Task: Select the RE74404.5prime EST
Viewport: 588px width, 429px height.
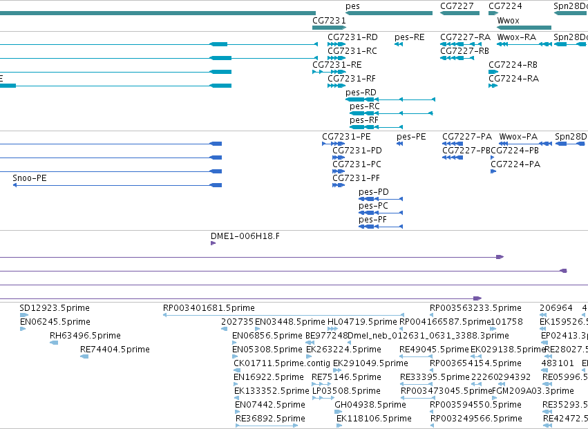Action: tap(84, 356)
